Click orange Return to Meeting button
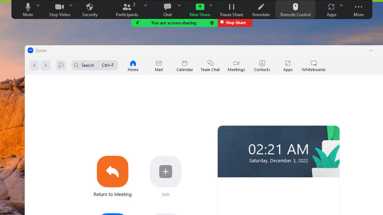The height and width of the screenshot is (215, 383). coord(112,171)
